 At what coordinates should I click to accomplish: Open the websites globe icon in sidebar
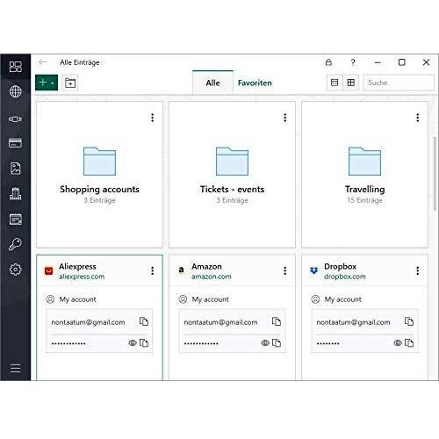click(x=15, y=91)
